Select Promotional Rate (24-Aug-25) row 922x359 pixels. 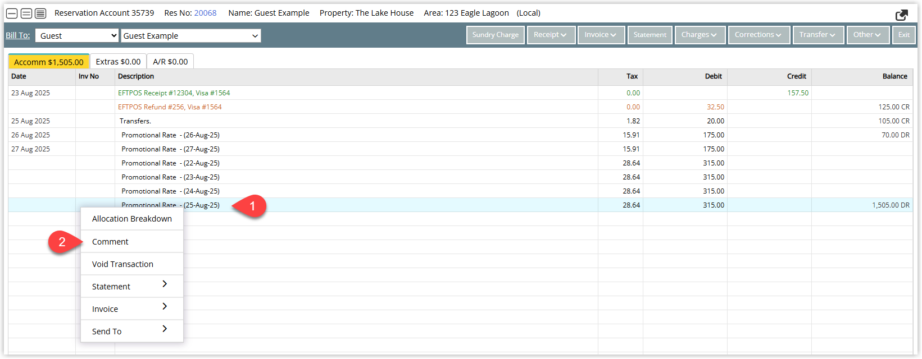click(461, 191)
